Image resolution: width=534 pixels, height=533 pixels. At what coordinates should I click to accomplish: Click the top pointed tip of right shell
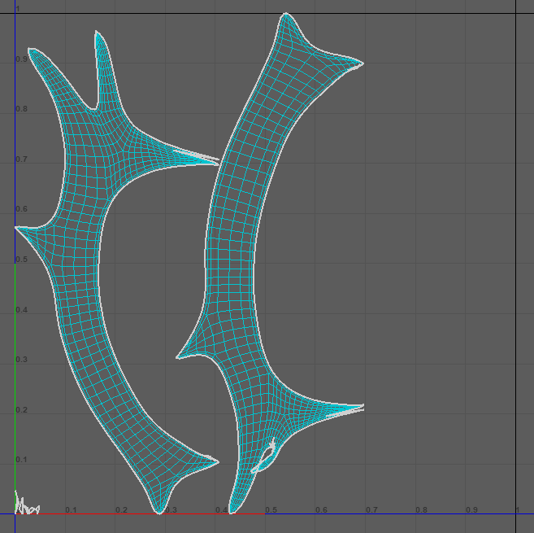click(x=284, y=15)
